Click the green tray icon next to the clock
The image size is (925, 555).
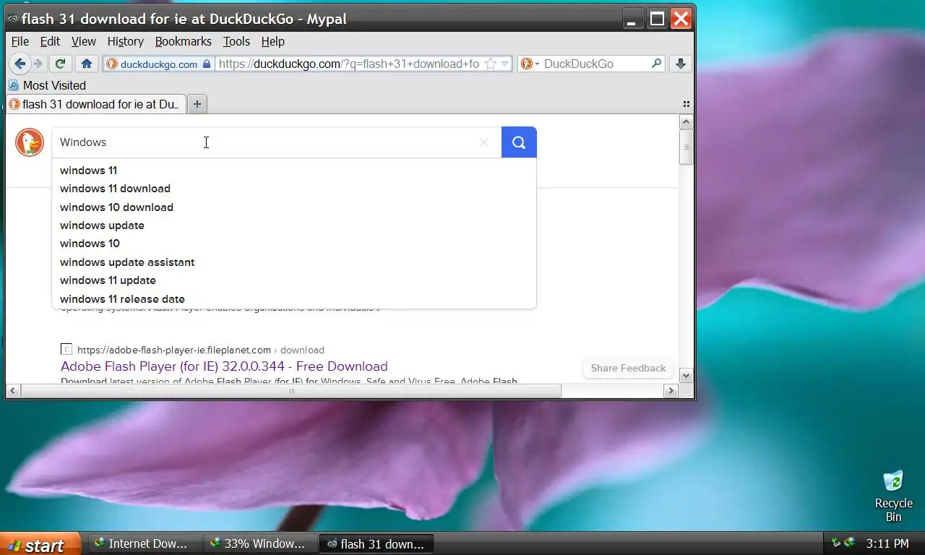click(850, 543)
